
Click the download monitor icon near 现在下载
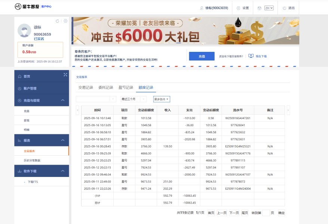coord(251,56)
